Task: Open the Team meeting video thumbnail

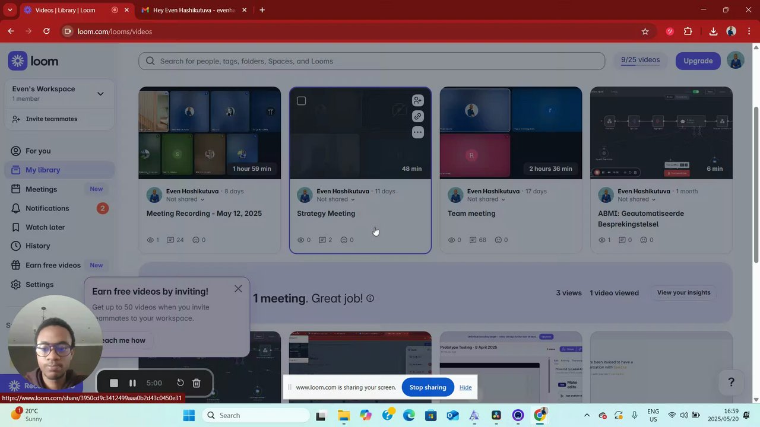Action: pos(511,133)
